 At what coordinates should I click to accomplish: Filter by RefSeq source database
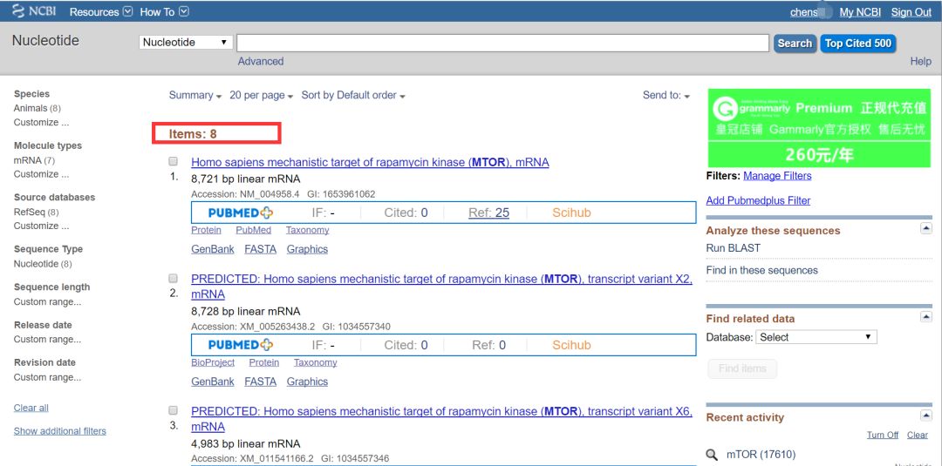30,213
